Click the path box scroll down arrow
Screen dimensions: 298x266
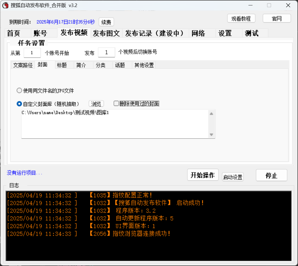tap(211, 134)
